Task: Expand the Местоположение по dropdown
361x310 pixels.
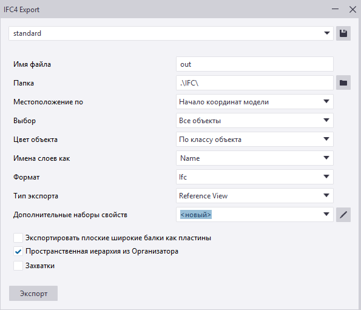Action: click(255, 102)
